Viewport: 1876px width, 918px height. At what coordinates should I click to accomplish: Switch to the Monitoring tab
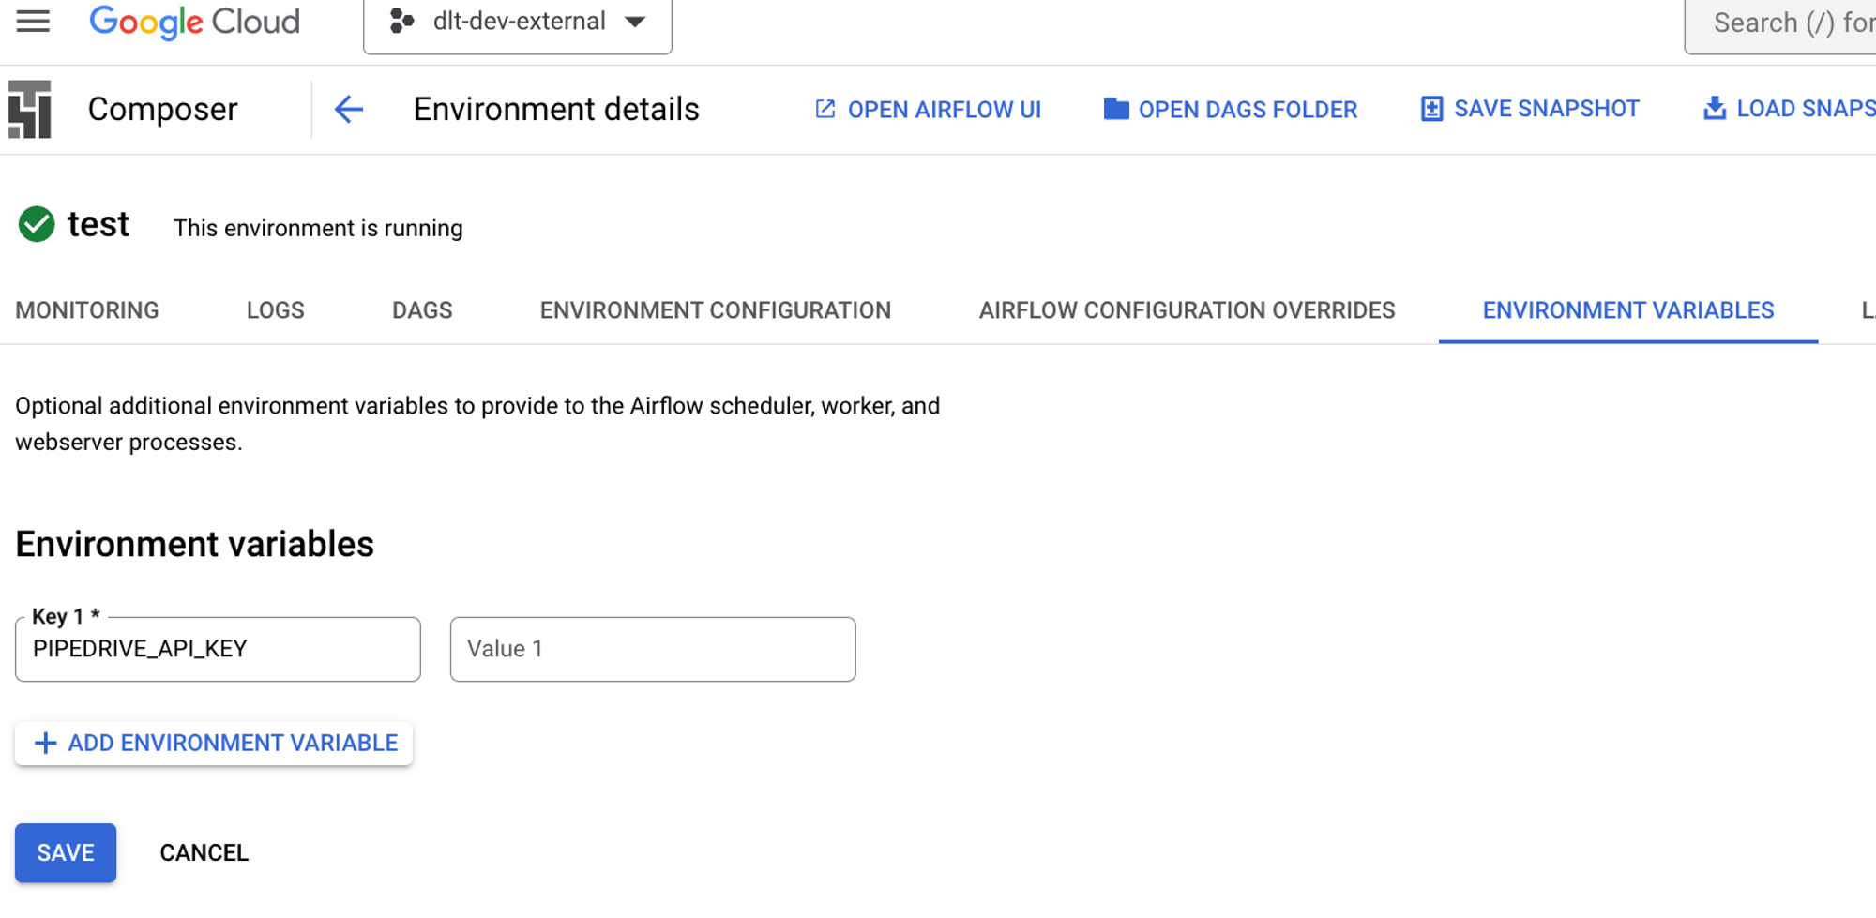pos(86,309)
